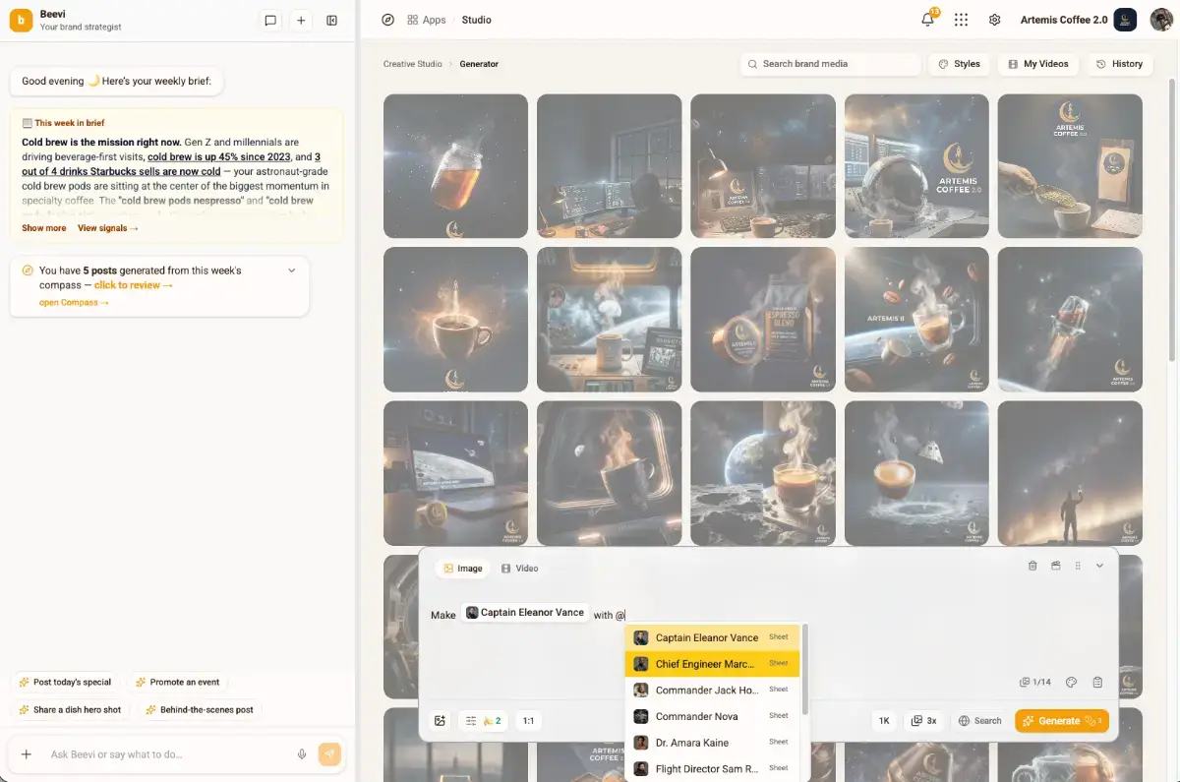Open the 1/14 reference images counter
Screen dimensions: 1180x782
pyautogui.click(x=1035, y=682)
